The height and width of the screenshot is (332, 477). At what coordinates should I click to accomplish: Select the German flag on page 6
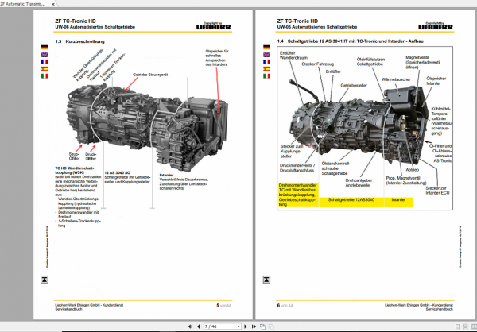[266, 47]
